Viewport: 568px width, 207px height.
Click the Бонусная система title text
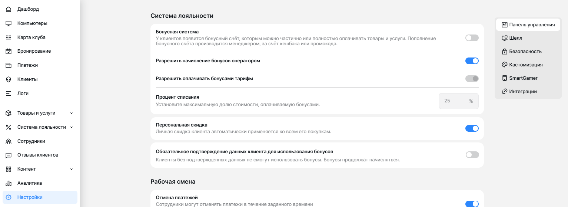(177, 32)
